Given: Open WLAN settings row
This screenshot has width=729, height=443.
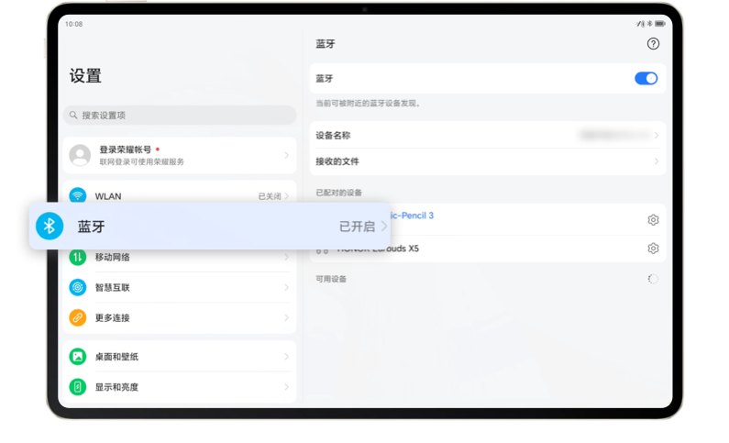Looking at the screenshot, I should tap(180, 193).
